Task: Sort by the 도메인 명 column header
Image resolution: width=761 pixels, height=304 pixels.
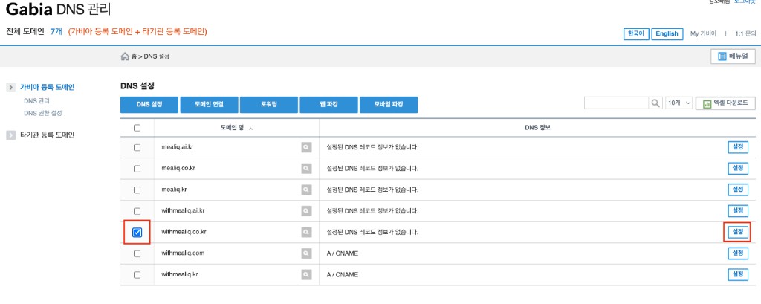Action: (x=236, y=128)
